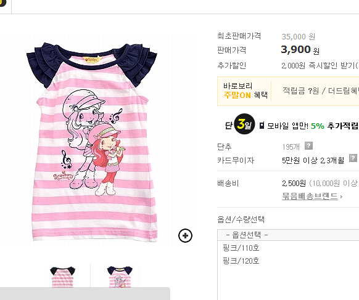Open the 묶음배송브랜드 link
359x300 pixels.
pyautogui.click(x=310, y=196)
